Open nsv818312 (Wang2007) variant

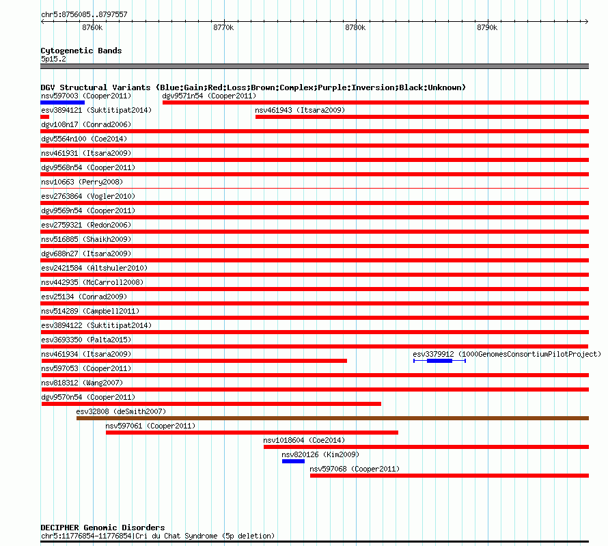click(x=82, y=383)
